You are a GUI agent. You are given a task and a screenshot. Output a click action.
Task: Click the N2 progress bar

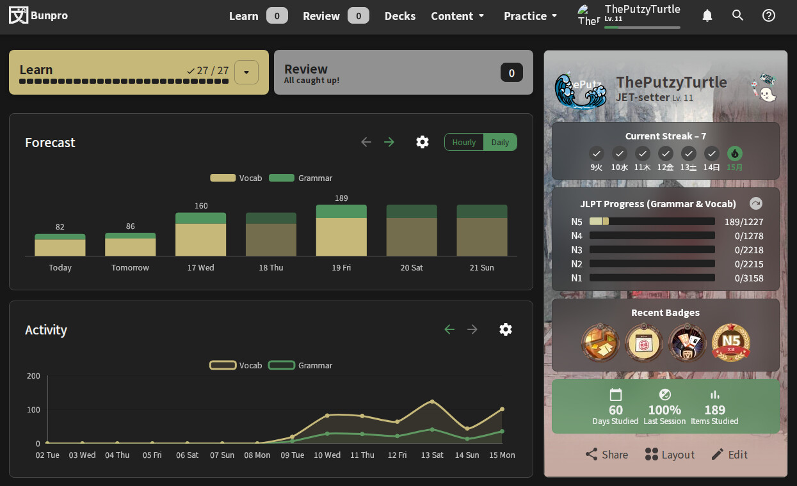(652, 263)
